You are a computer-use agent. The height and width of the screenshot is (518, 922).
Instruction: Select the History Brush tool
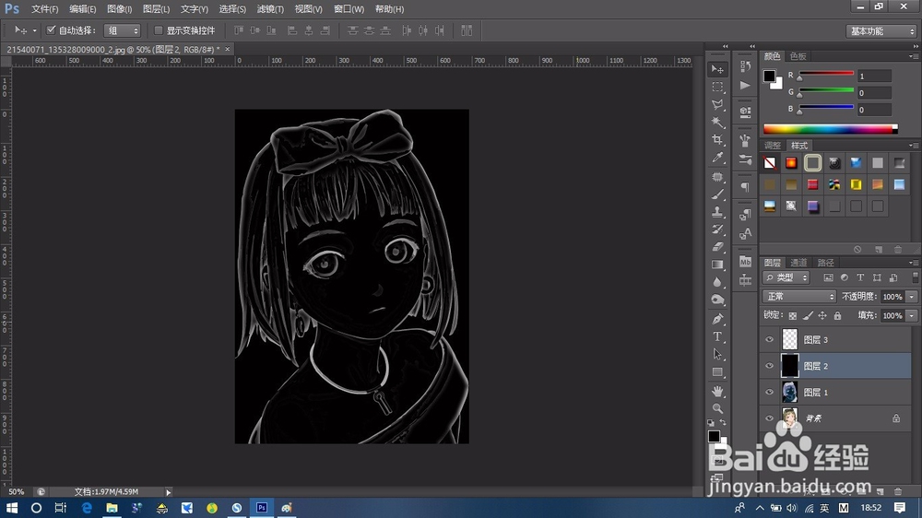pos(717,230)
